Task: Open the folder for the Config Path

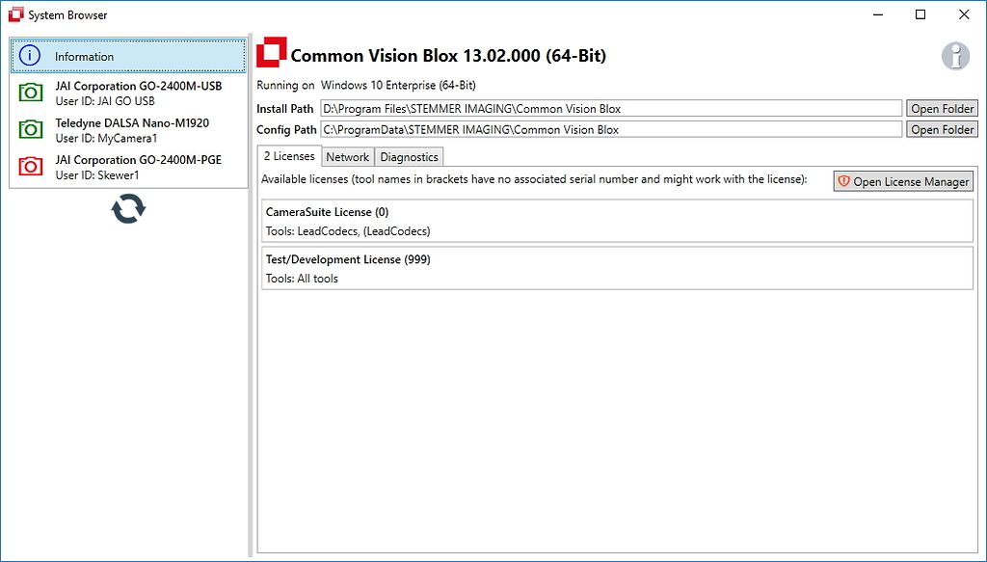Action: coord(942,129)
